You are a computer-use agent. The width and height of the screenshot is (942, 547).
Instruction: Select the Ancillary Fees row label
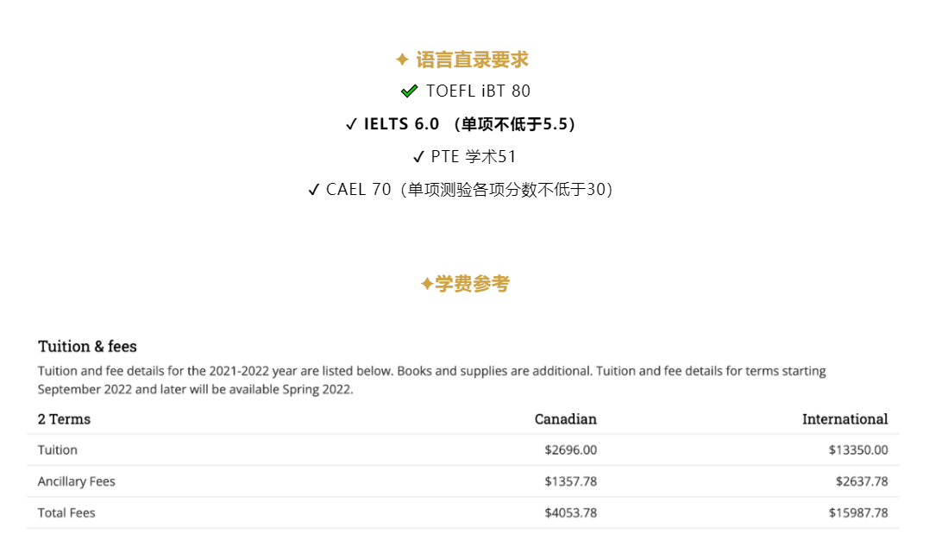click(76, 481)
